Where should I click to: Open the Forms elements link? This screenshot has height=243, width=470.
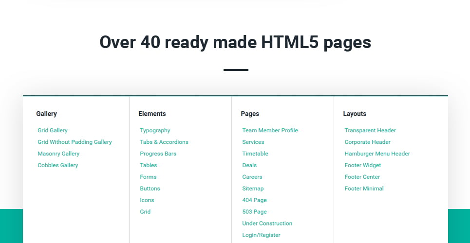[x=148, y=177]
